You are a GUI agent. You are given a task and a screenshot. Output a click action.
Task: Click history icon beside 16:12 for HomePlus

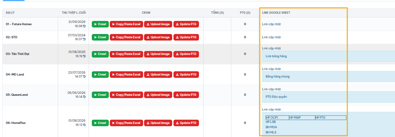coord(84,125)
